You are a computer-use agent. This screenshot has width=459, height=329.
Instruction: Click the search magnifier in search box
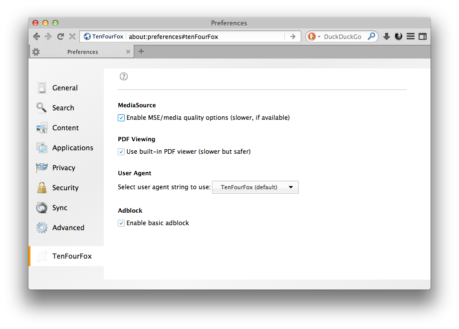(x=371, y=36)
